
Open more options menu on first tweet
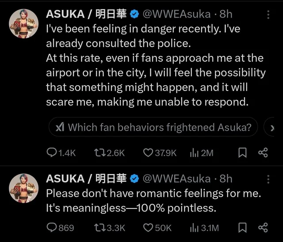[x=268, y=15]
